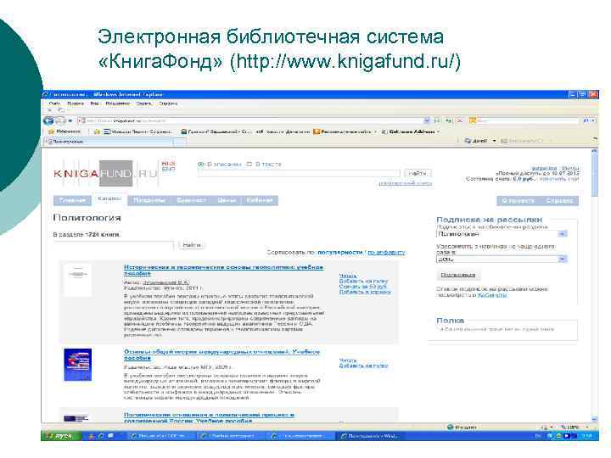Click the Refresh icon next to address bar
Screen dimensions: 611x458
pos(449,120)
